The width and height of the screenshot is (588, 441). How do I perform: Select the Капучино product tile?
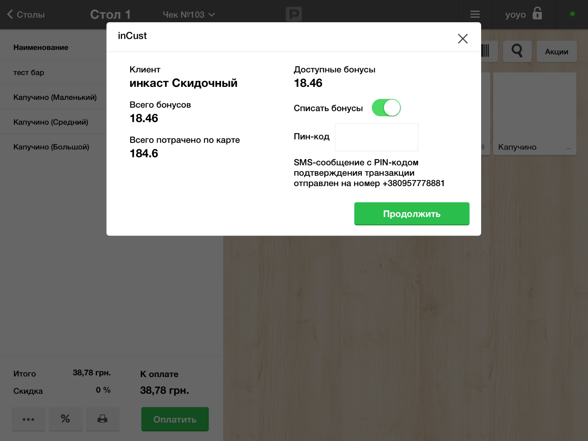point(535,114)
